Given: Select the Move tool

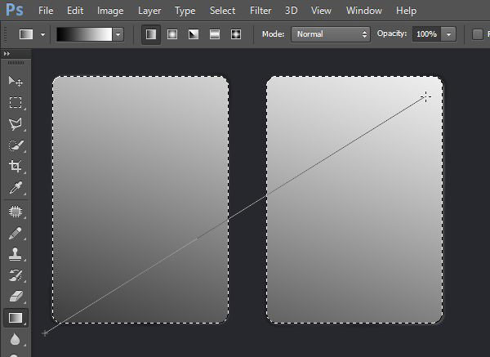Looking at the screenshot, I should tap(16, 82).
